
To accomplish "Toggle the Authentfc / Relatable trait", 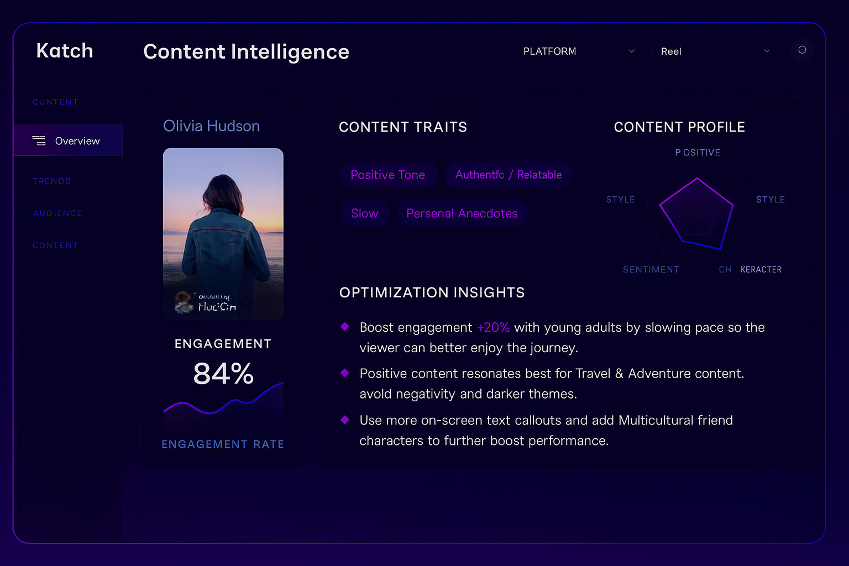I will pyautogui.click(x=508, y=175).
